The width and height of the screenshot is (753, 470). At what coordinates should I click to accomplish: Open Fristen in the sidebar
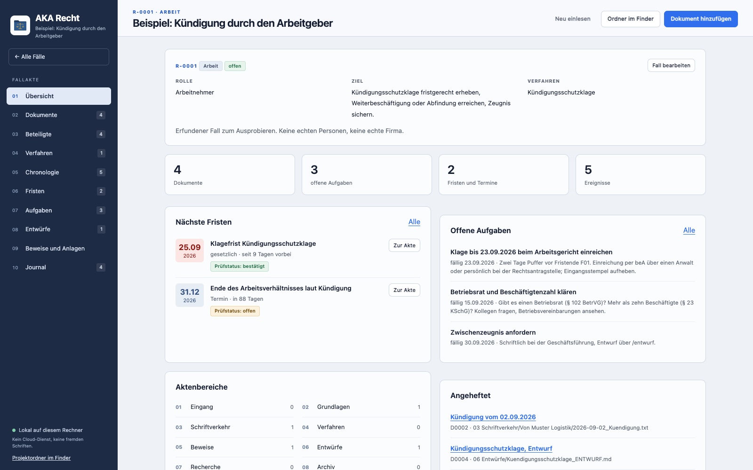click(x=59, y=191)
